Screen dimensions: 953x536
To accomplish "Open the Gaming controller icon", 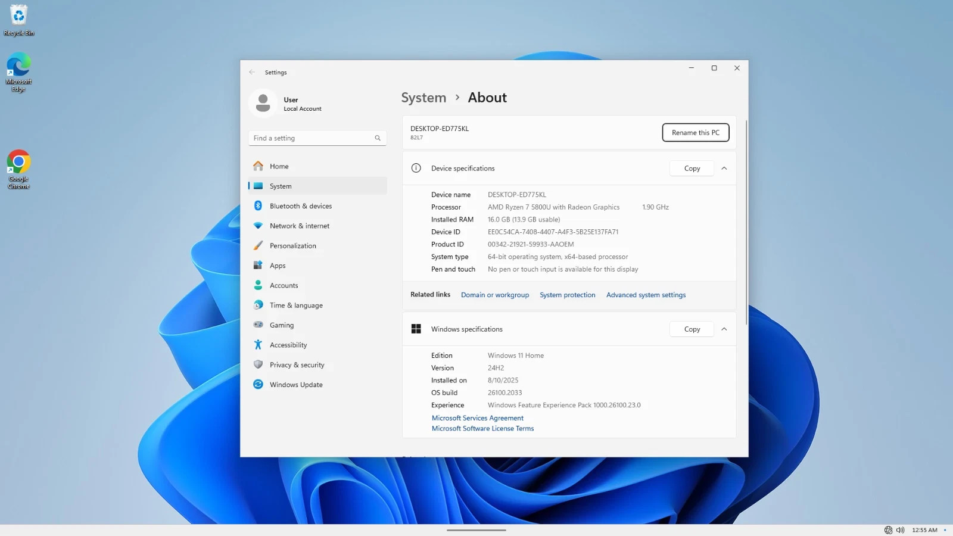I will (x=258, y=325).
